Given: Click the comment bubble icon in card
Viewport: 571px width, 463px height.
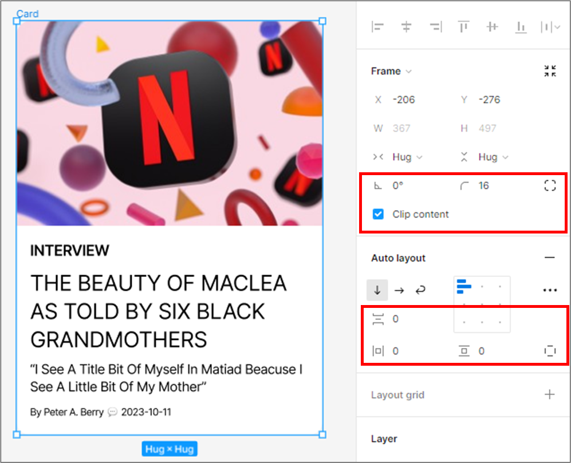Looking at the screenshot, I should [x=113, y=412].
